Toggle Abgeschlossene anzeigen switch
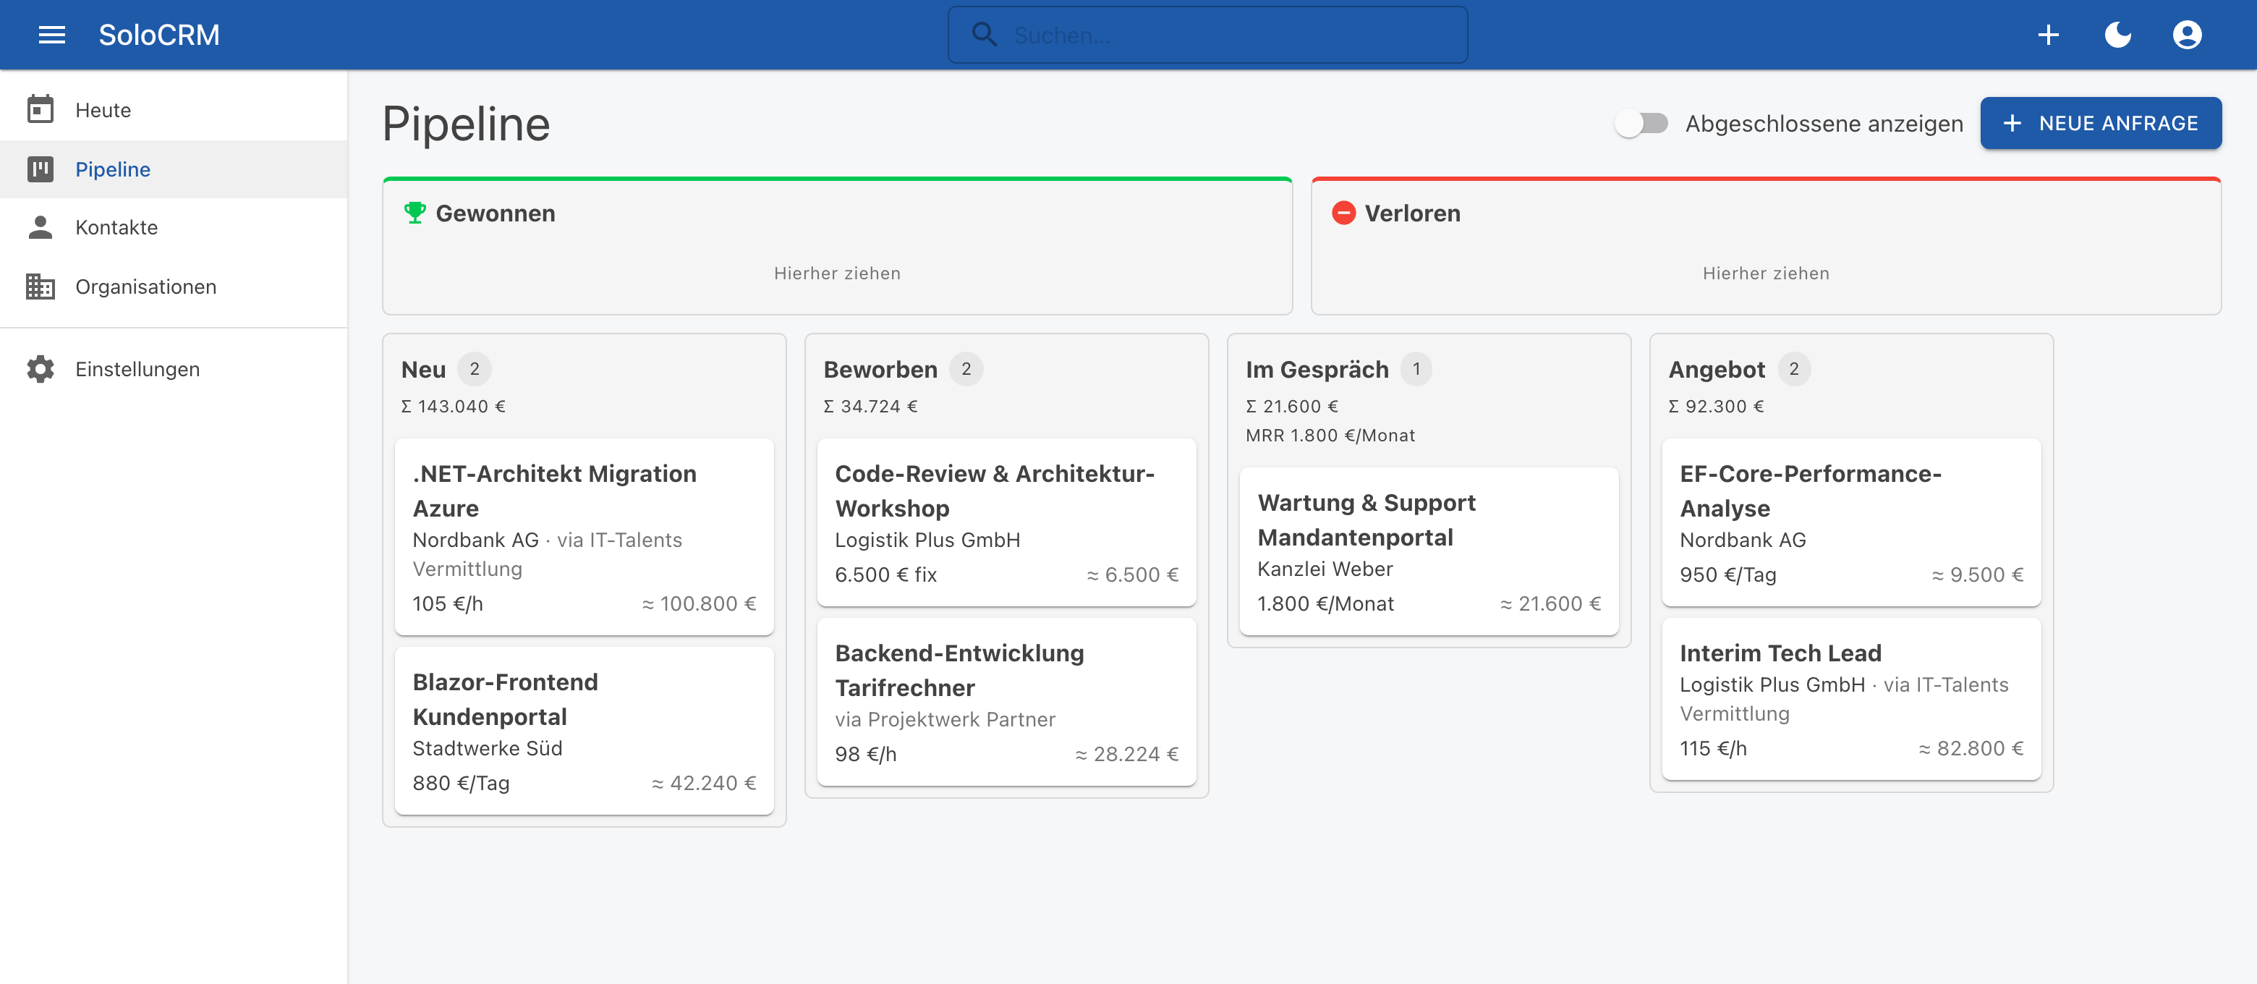Screen dimensions: 2257x984 [1641, 124]
